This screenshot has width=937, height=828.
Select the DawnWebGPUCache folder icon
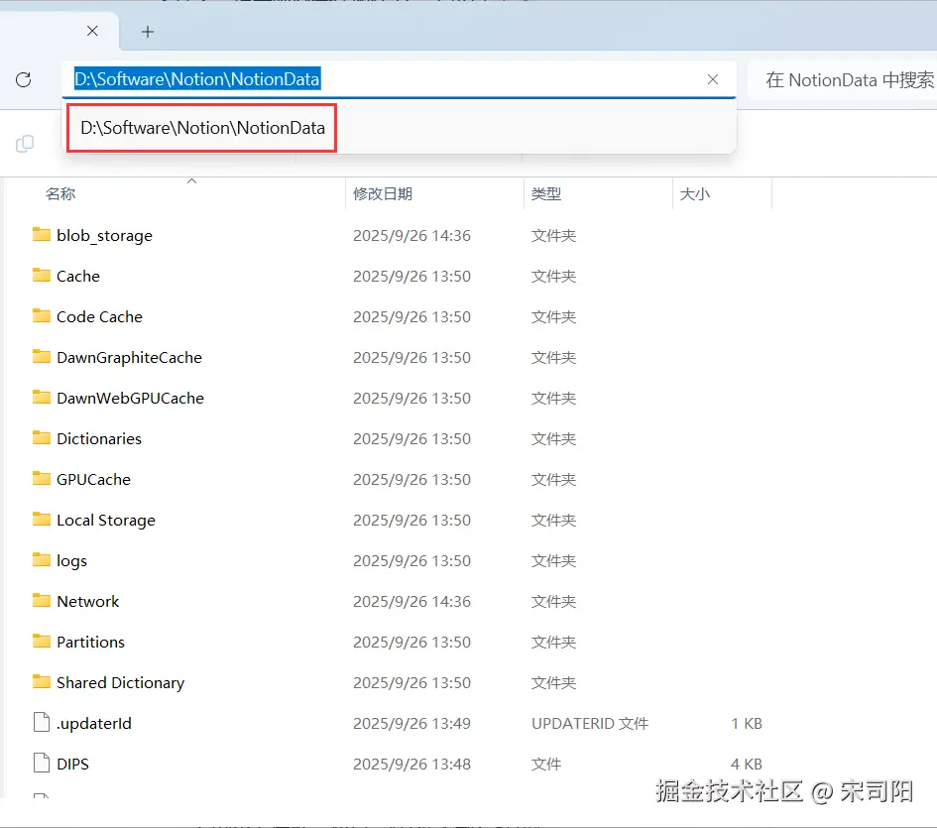pyautogui.click(x=42, y=397)
